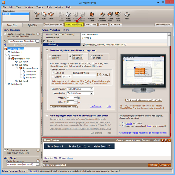
Task: Select Untitled1 in Open Projects list
Action: (16, 14)
